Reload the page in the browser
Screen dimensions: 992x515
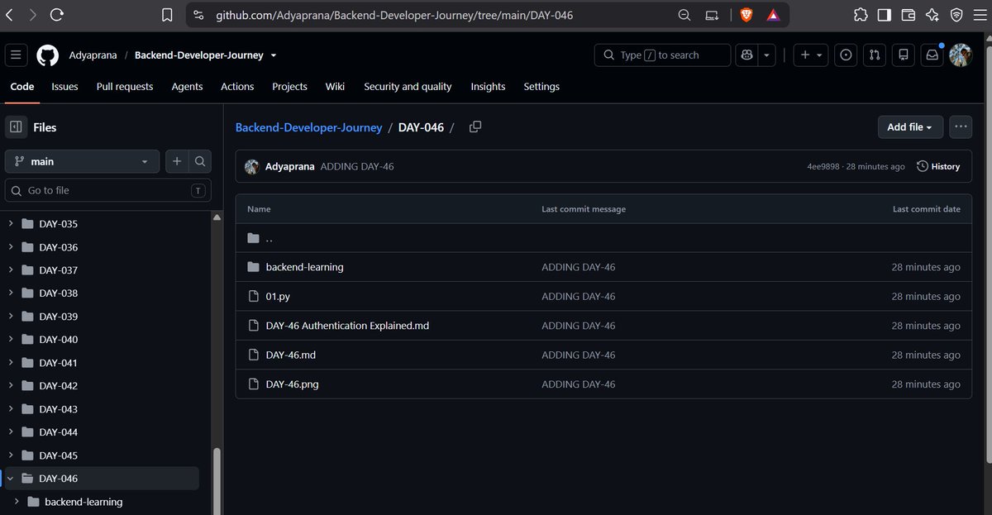(x=57, y=15)
